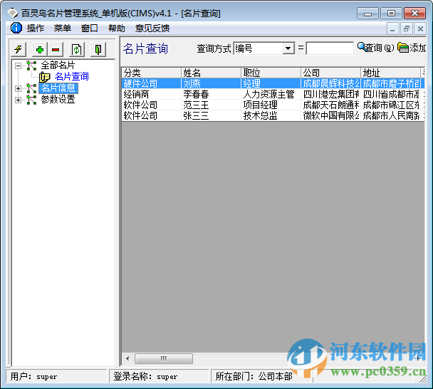Click the 成都市人民南路 address cell
The height and width of the screenshot is (389, 433).
point(390,115)
